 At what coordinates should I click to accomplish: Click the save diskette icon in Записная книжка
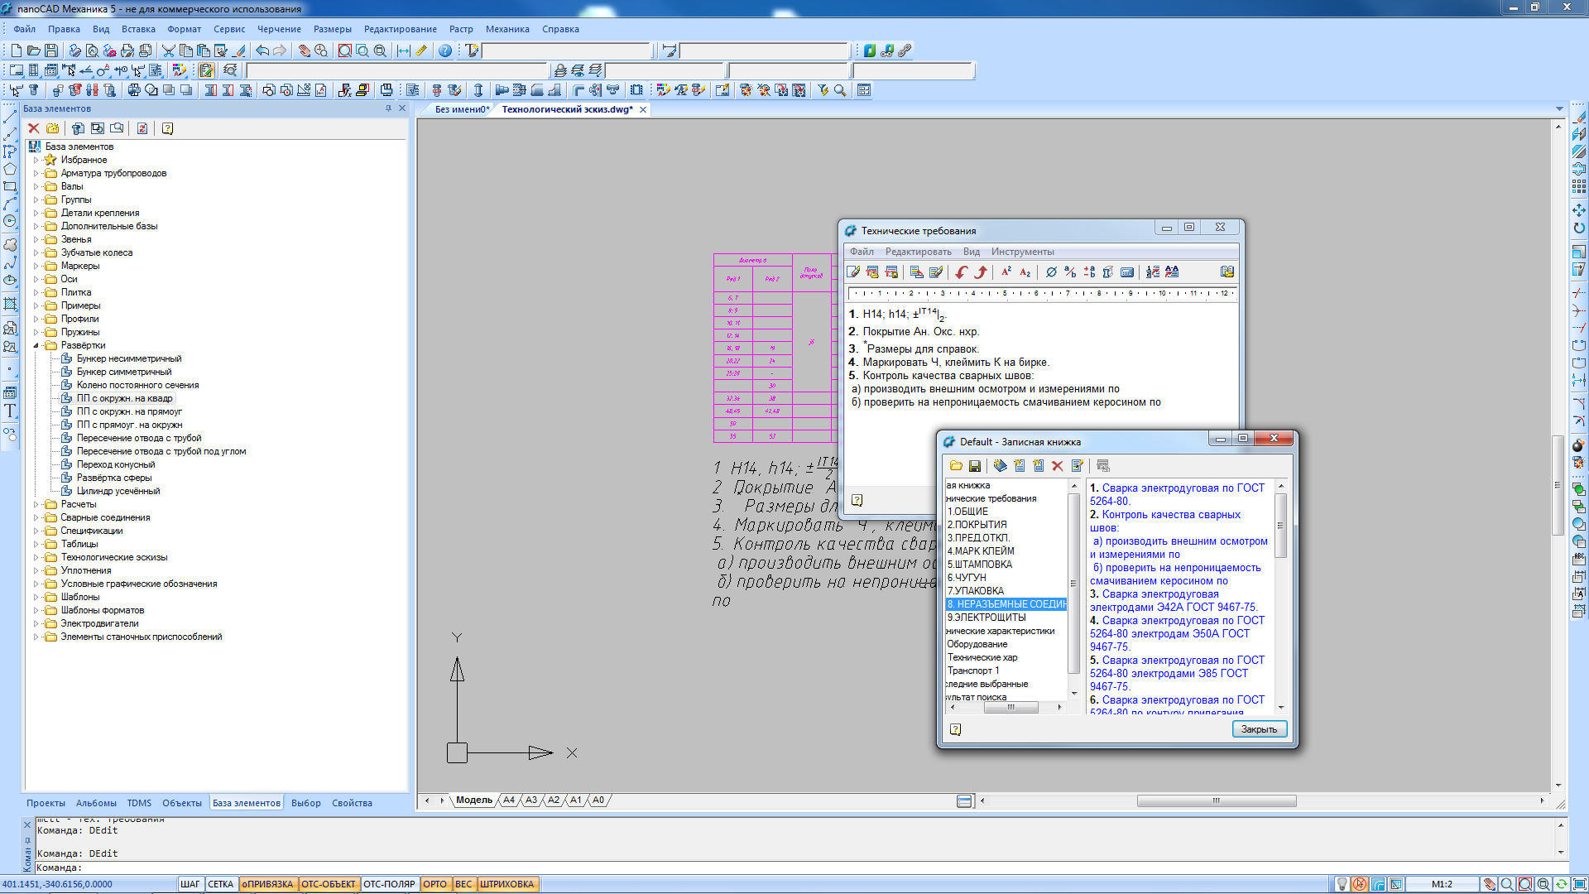tap(975, 466)
